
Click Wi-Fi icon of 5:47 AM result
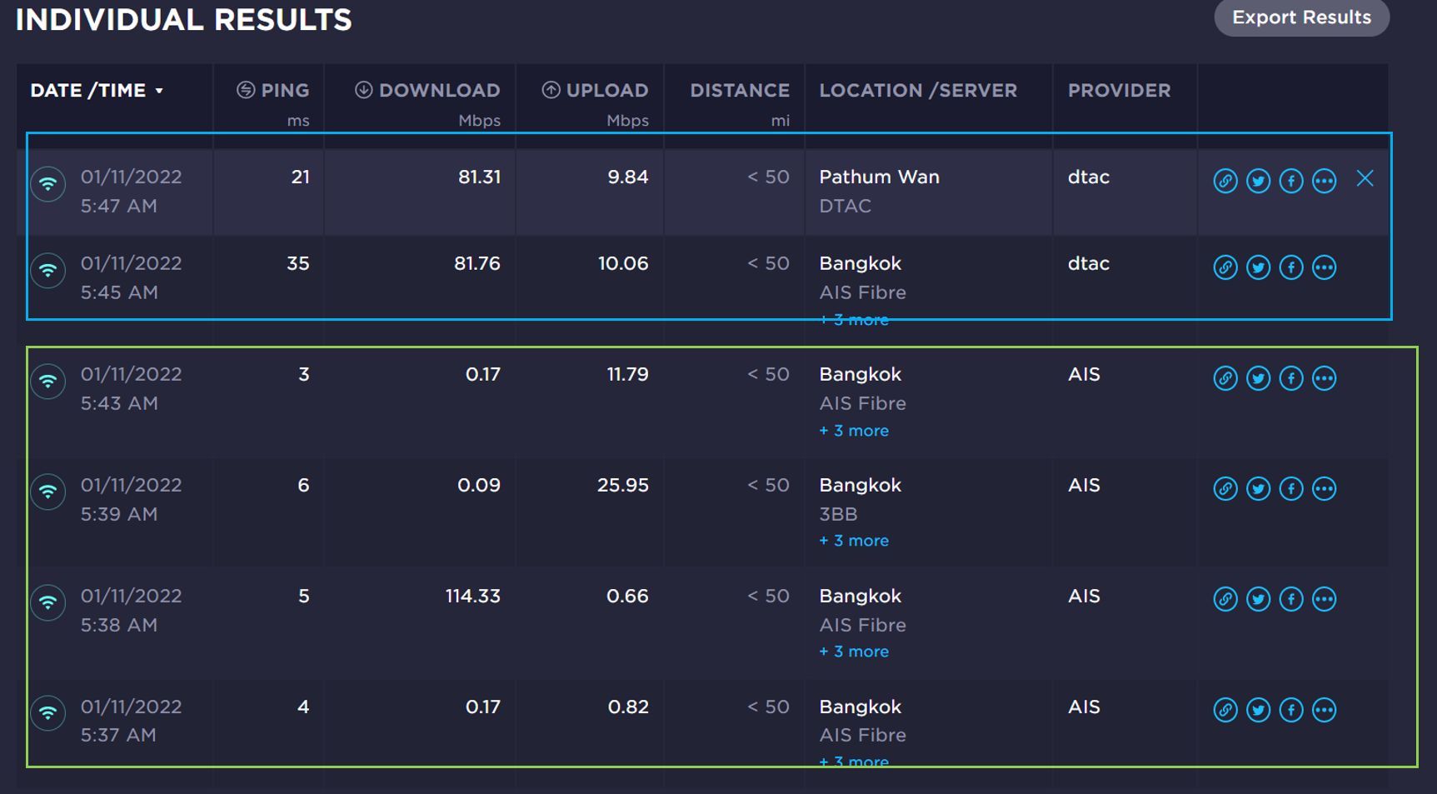(48, 184)
